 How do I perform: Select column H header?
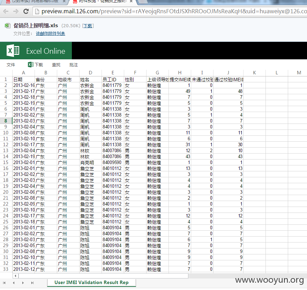180,73
